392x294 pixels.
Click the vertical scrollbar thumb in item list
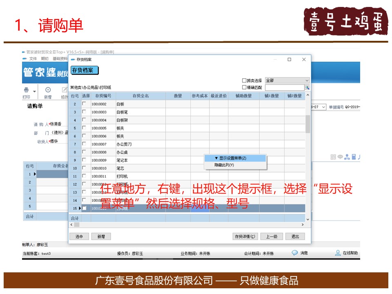[307, 124]
